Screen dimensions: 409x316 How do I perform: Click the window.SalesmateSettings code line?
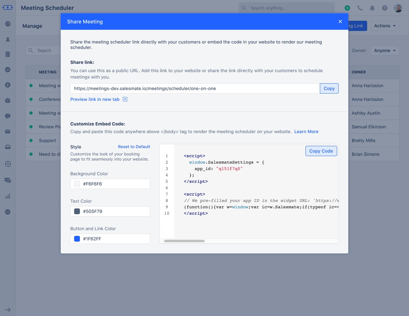click(227, 162)
